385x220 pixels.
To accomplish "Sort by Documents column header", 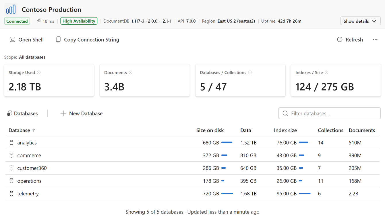I will [x=362, y=130].
